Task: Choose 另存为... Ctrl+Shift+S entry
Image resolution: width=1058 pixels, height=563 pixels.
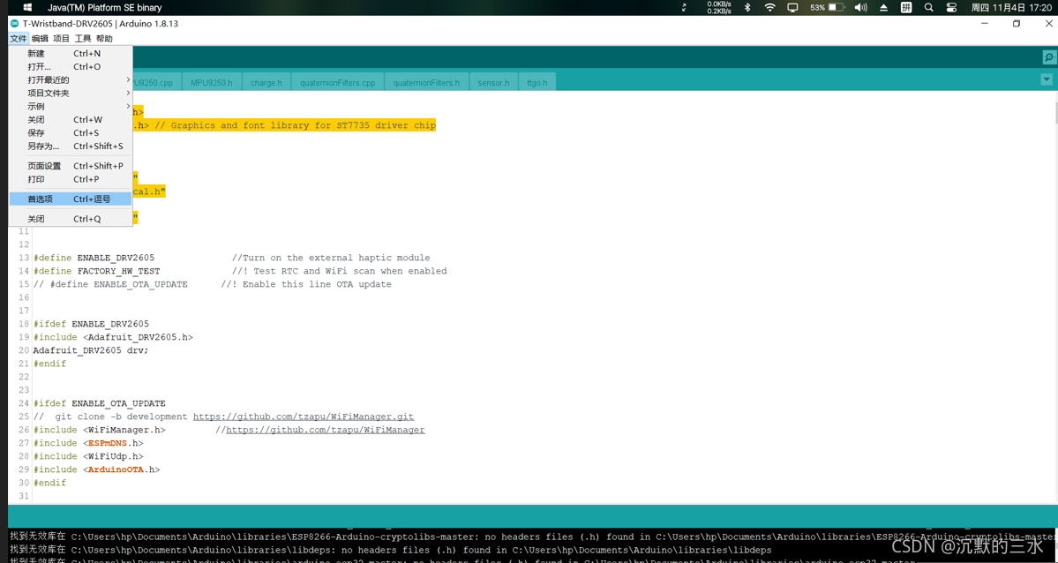Action: click(x=71, y=146)
